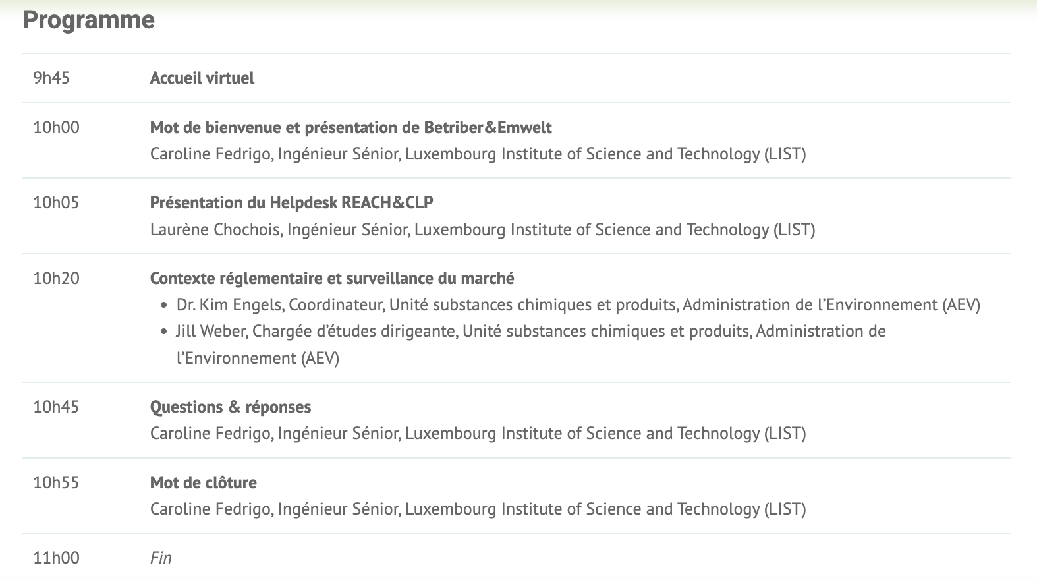Select the 11h00 time slot
Viewport: 1037px width, 580px height.
click(56, 558)
